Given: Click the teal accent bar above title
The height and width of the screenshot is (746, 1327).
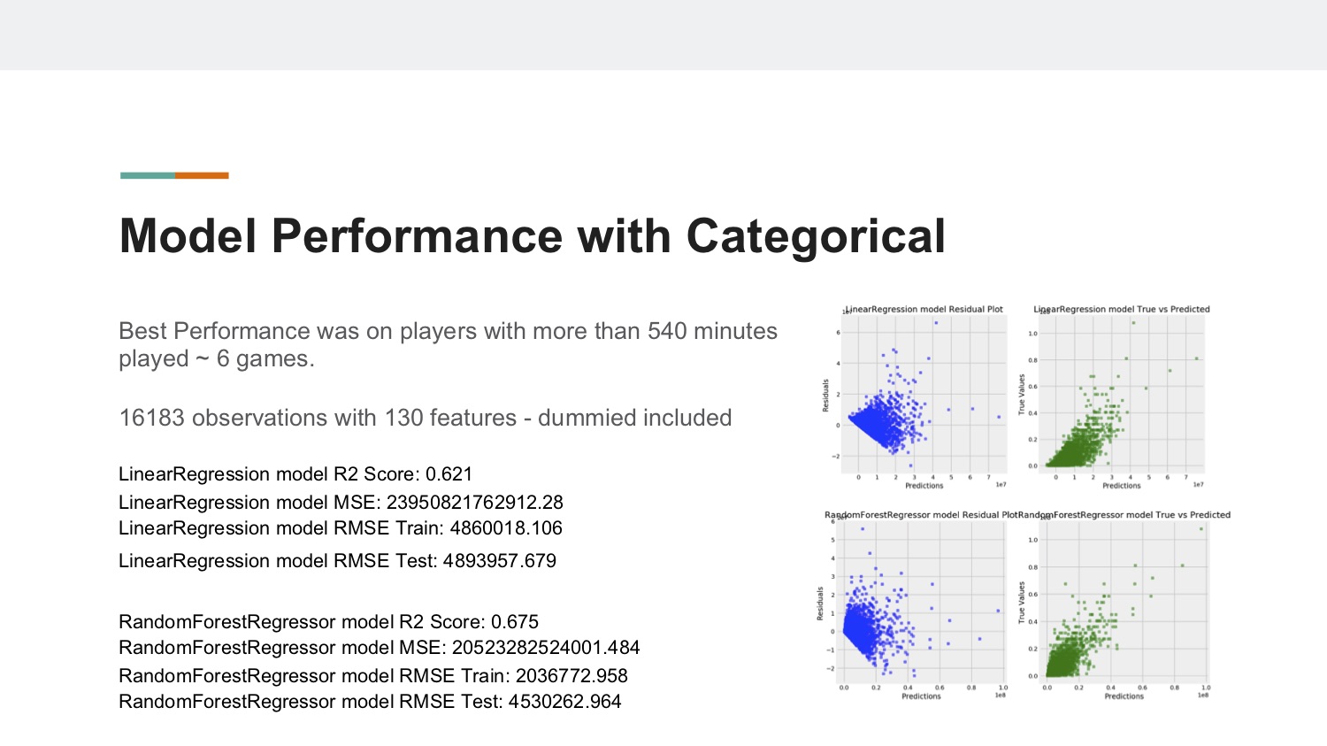Looking at the screenshot, I should click(148, 175).
